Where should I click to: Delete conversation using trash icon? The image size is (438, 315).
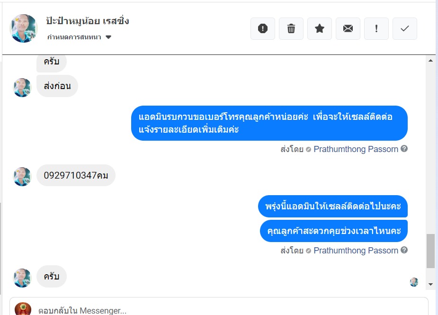(x=291, y=28)
